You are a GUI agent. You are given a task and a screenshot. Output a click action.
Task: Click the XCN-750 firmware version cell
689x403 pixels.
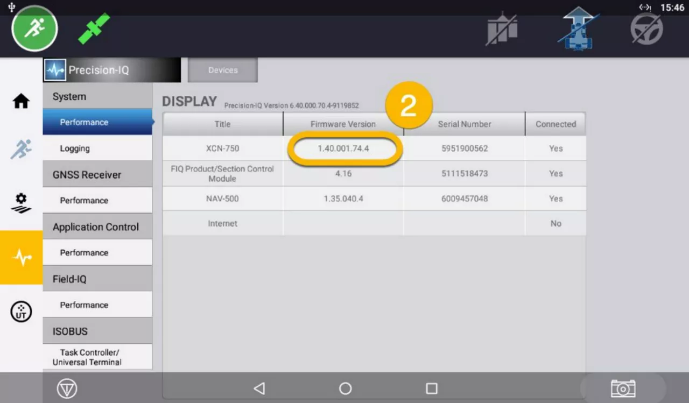click(x=343, y=149)
